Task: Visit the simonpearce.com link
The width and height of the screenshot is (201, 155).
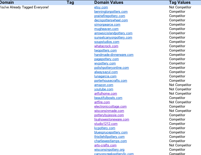Action: pyautogui.click(x=107, y=25)
